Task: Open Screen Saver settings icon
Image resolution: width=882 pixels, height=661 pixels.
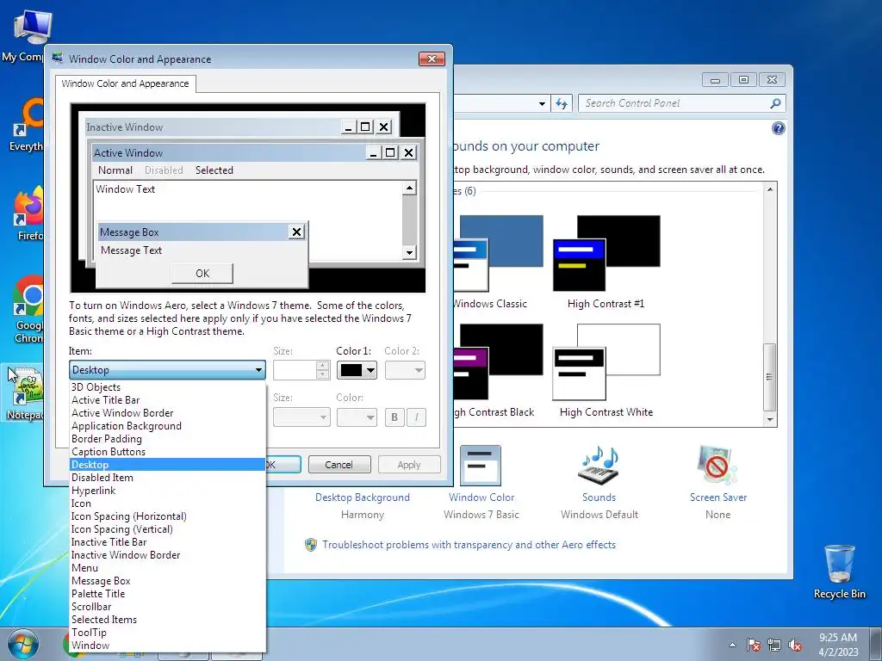Action: 717,466
